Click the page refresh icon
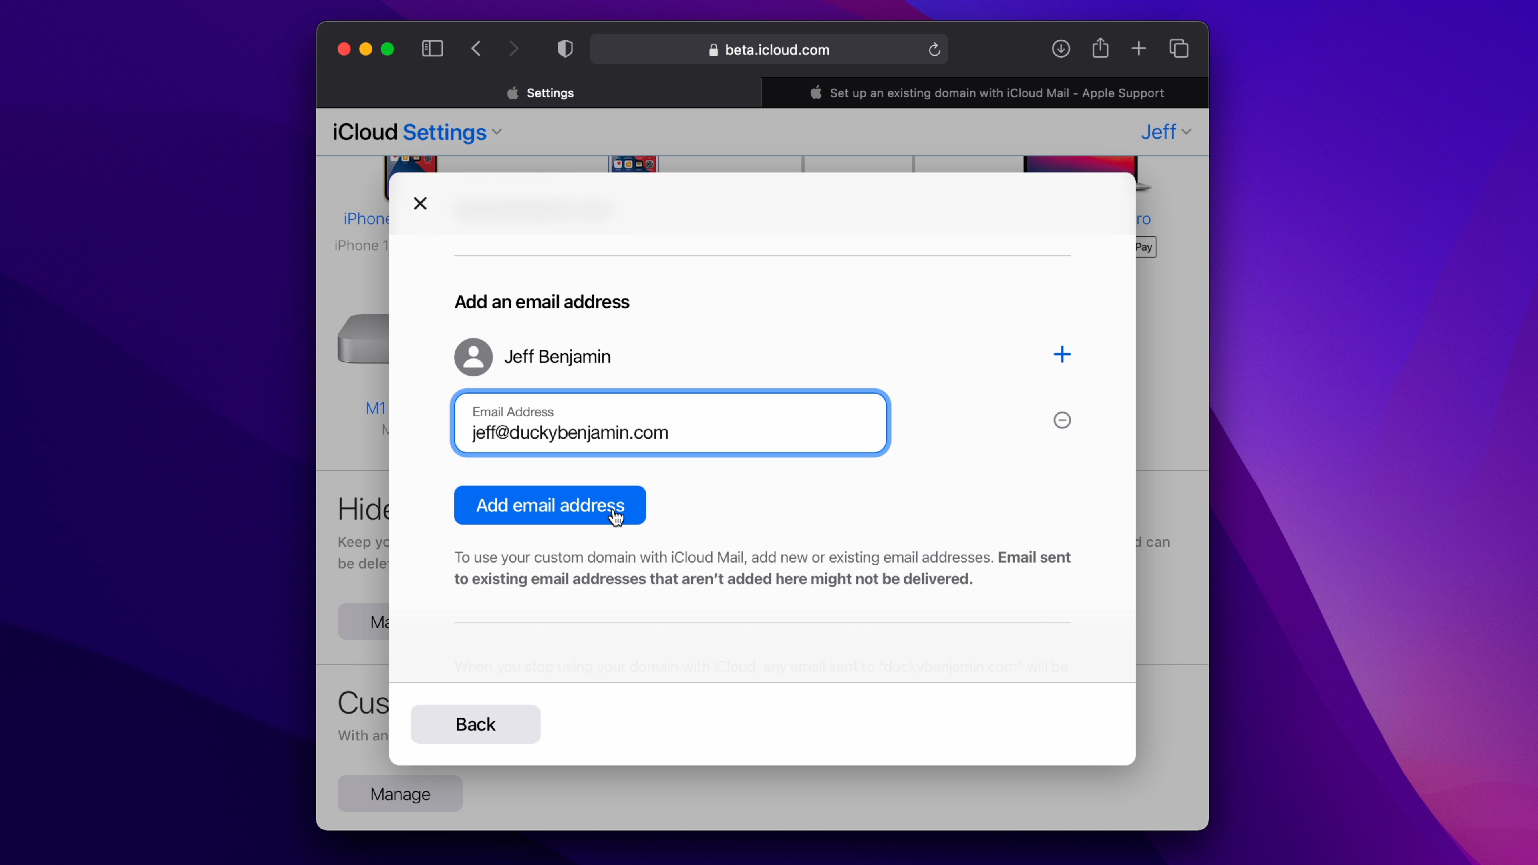Viewport: 1538px width, 865px height. 933,50
